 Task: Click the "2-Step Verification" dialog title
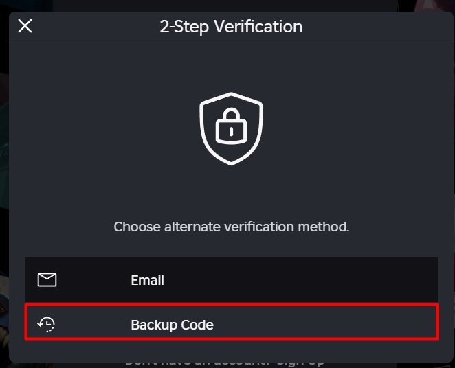(x=231, y=27)
